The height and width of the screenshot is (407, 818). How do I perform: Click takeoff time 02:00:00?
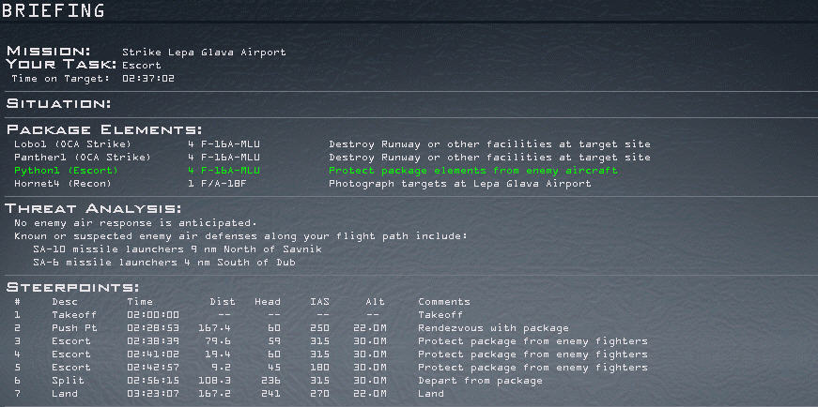pyautogui.click(x=153, y=315)
